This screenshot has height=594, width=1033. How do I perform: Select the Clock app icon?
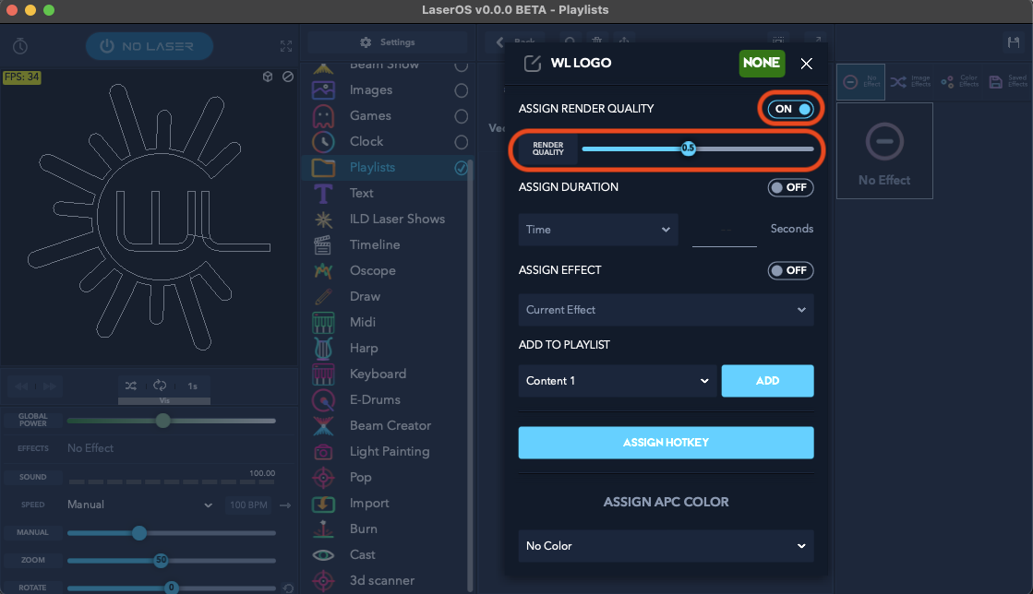(x=323, y=142)
